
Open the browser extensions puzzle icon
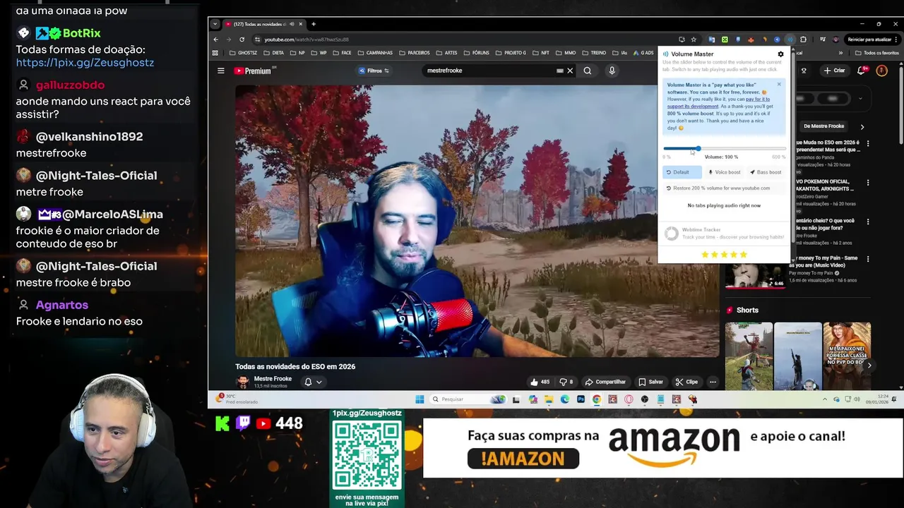point(803,40)
